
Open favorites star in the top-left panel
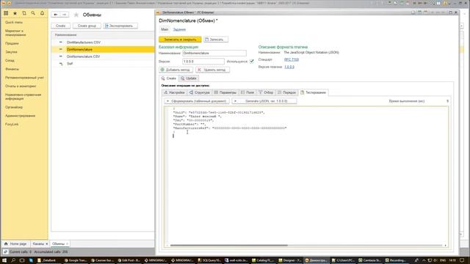click(x=15, y=13)
